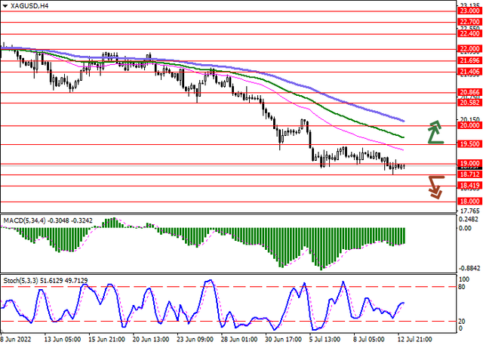Screen dimensions: 483x345
Task: Click the 20.000 red price label
Action: click(x=469, y=126)
